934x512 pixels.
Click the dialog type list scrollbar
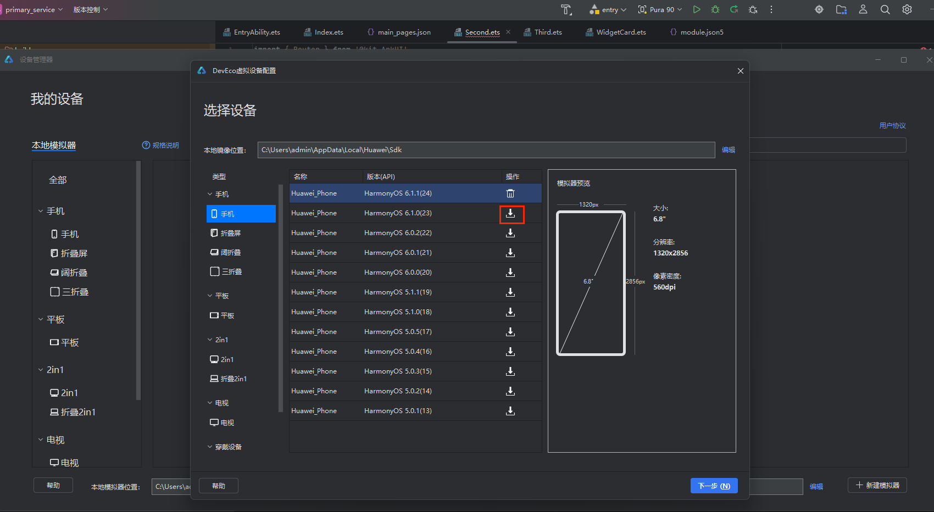281,298
